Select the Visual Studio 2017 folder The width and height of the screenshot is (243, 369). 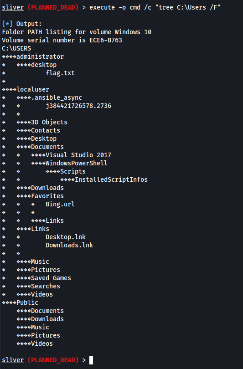tap(78, 155)
